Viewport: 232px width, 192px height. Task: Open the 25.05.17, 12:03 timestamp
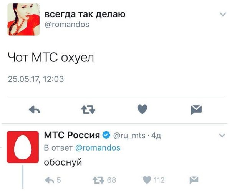point(36,79)
